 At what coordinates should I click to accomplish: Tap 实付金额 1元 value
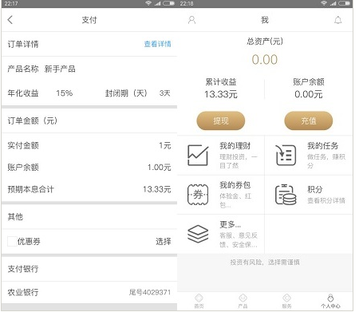point(165,145)
